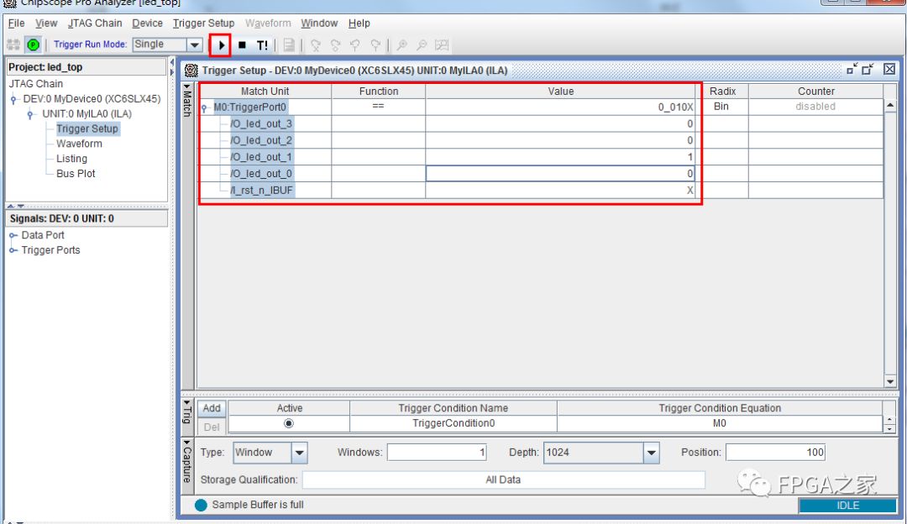
Task: Click the M0:TriggerPort0 value 0_010X
Action: [x=675, y=107]
